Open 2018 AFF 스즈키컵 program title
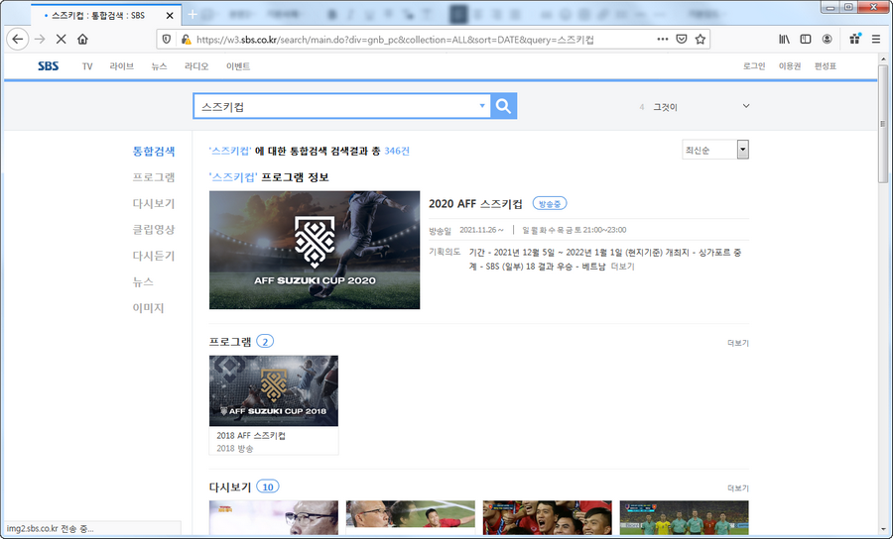 pos(251,436)
